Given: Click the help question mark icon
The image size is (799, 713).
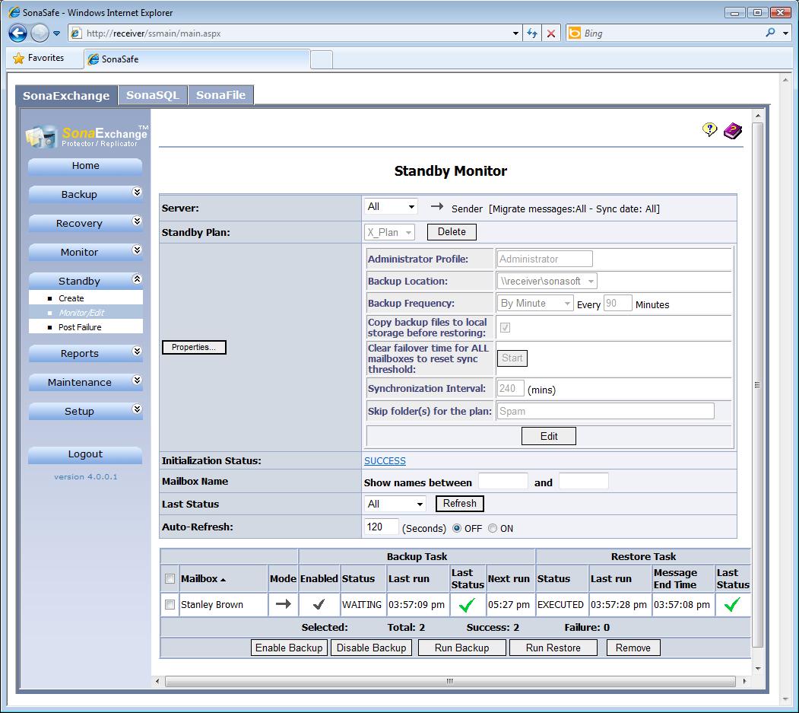Looking at the screenshot, I should pos(709,130).
